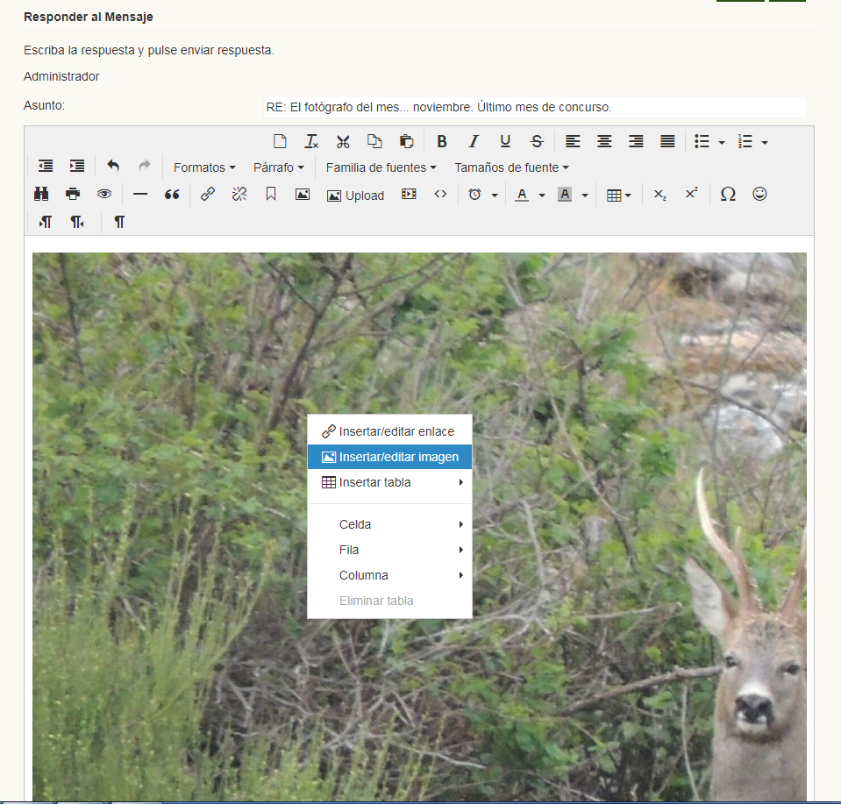841x804 pixels.
Task: Redo the last undone action
Action: [145, 167]
